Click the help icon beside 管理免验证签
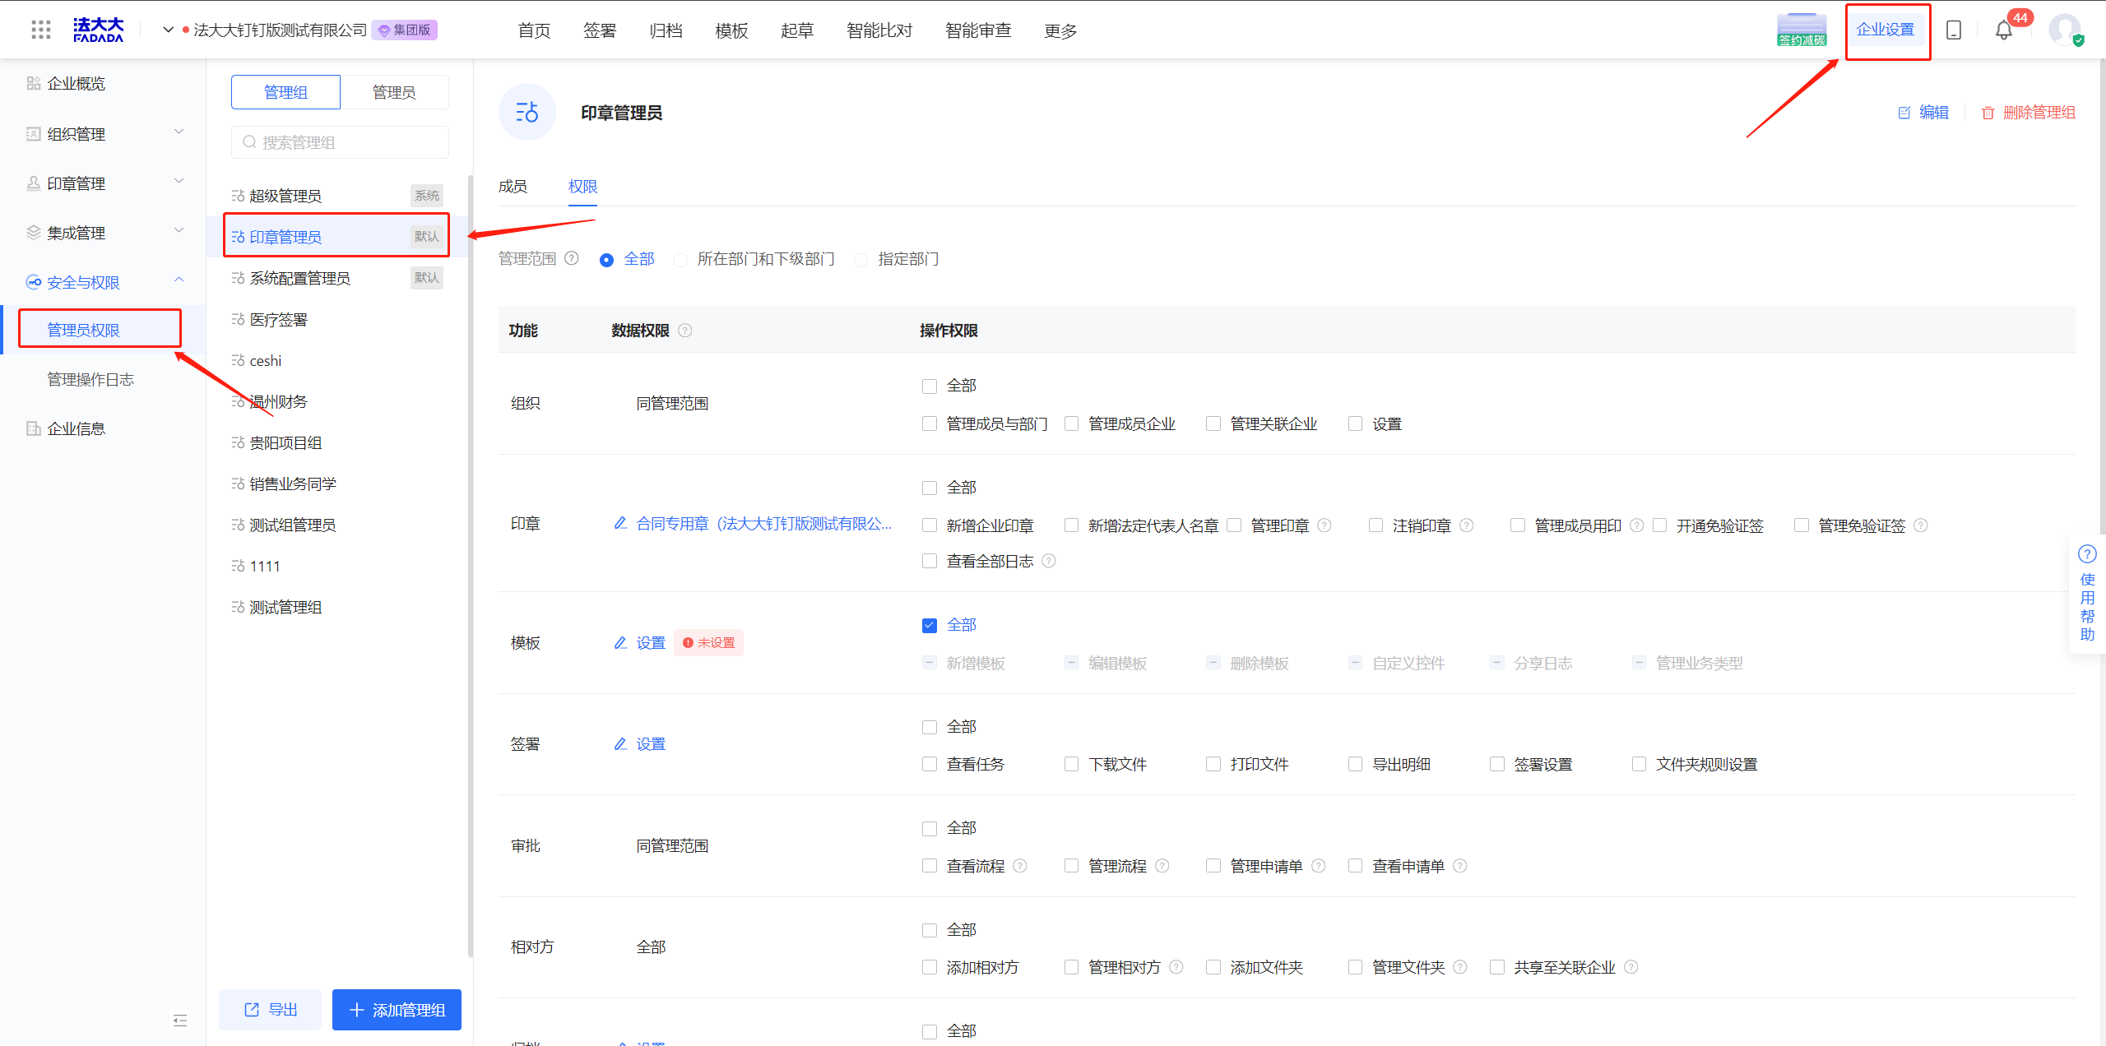Screen dimensions: 2106x1046 (x=1921, y=525)
